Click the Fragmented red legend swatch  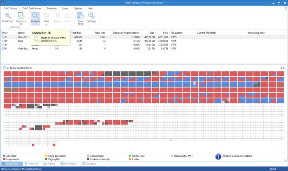click(x=4, y=159)
